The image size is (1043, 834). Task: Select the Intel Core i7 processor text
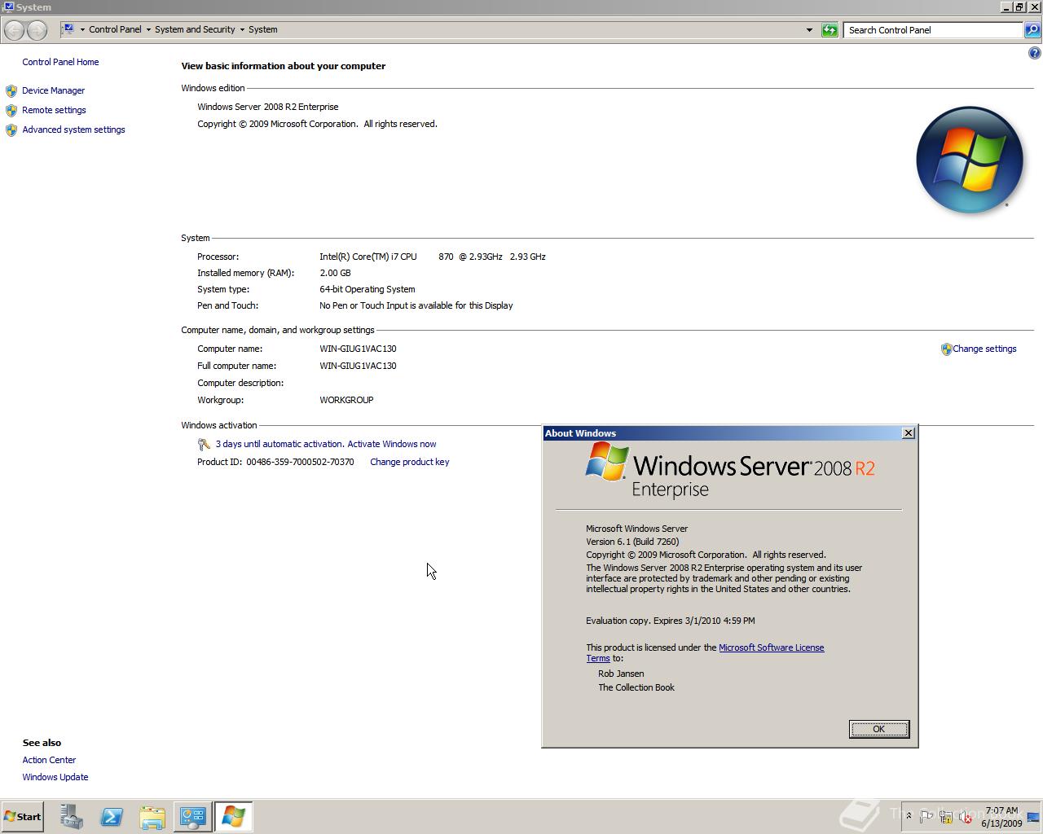[433, 257]
